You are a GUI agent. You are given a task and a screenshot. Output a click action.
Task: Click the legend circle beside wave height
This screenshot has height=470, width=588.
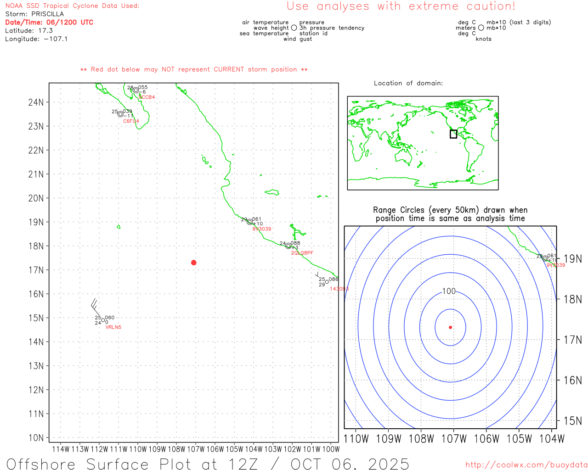pos(294,28)
